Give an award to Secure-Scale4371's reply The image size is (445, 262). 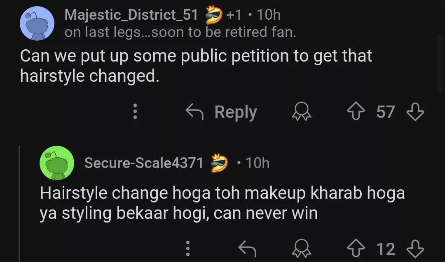coord(302,249)
